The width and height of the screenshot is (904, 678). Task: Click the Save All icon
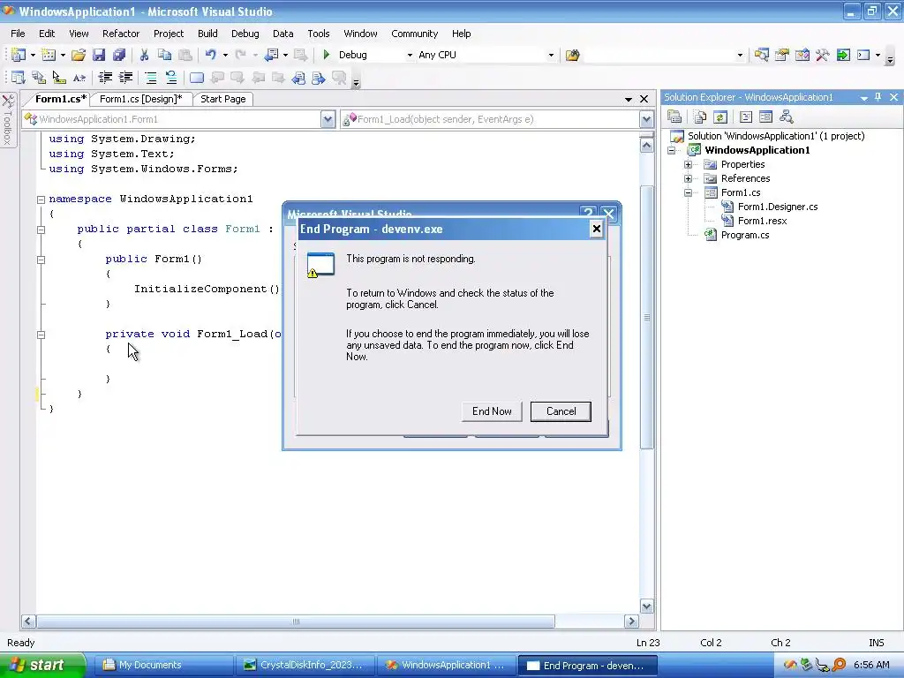coord(119,55)
